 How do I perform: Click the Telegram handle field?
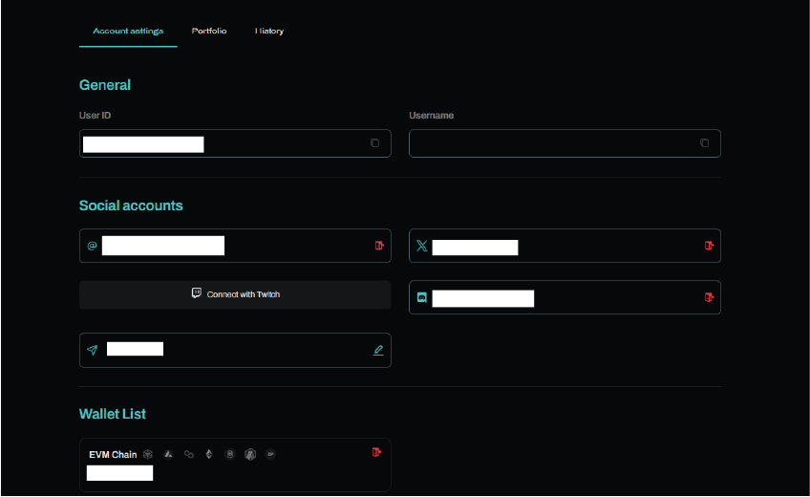(235, 350)
